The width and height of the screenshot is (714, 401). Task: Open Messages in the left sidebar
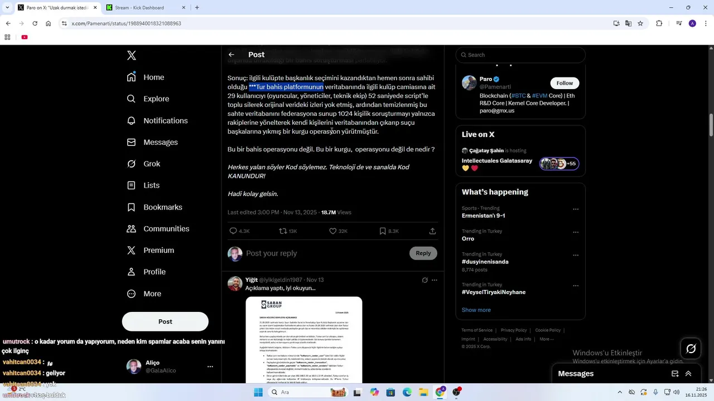tap(152, 142)
